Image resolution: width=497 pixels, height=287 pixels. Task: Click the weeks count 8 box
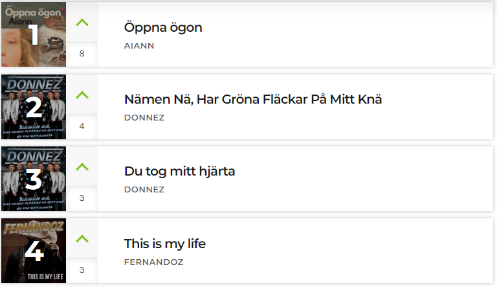tap(82, 54)
